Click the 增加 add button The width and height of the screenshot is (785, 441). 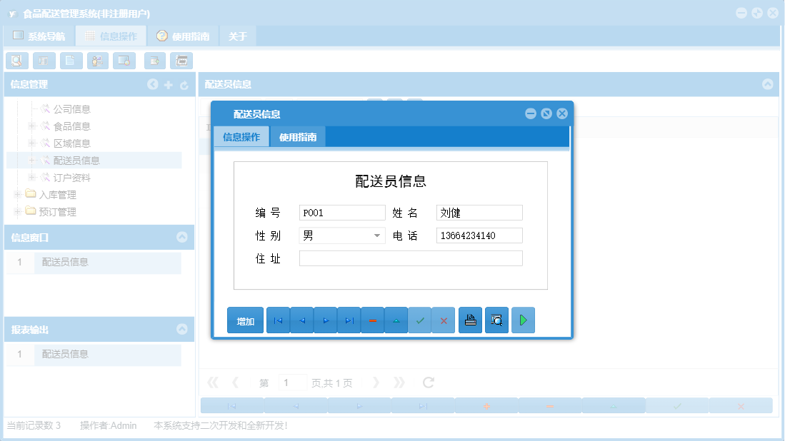tap(245, 320)
